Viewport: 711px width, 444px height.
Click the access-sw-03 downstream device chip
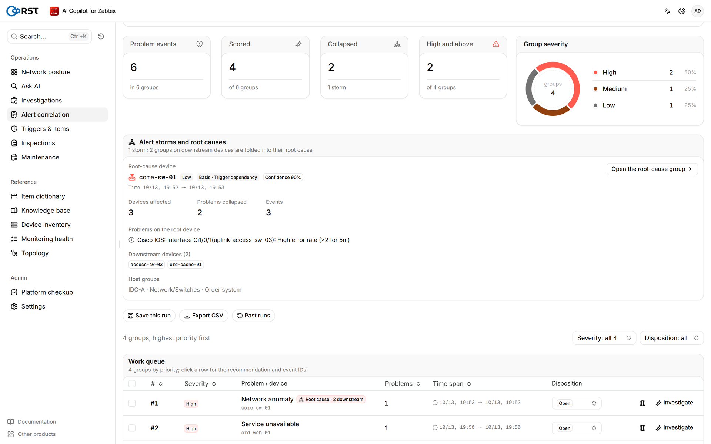(147, 265)
